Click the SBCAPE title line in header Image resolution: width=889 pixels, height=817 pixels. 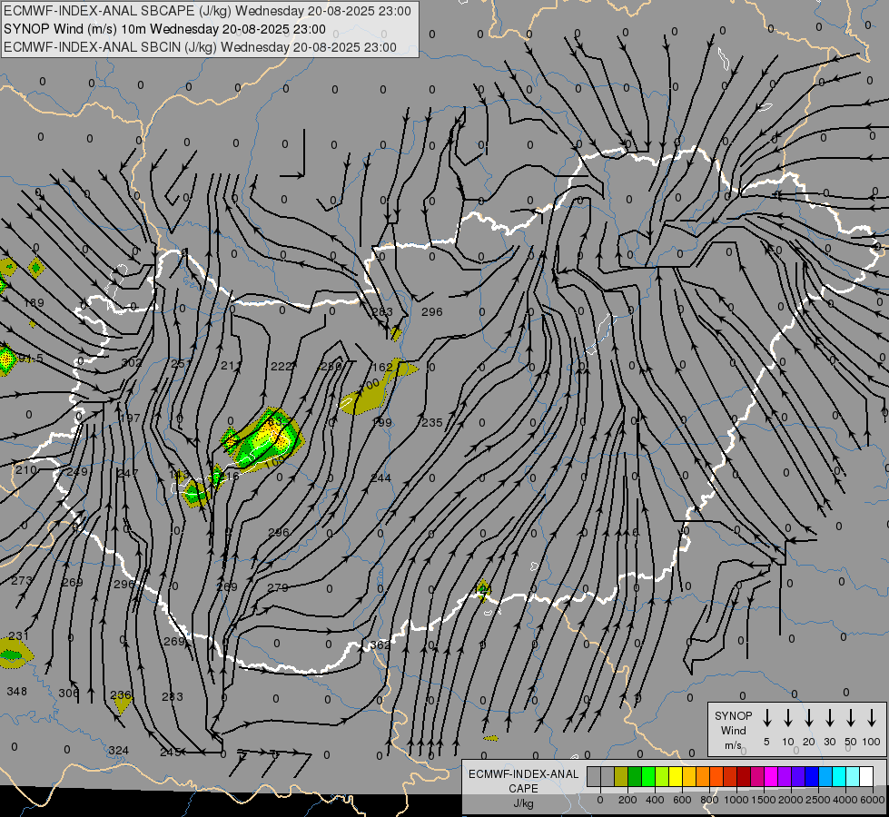pyautogui.click(x=207, y=11)
